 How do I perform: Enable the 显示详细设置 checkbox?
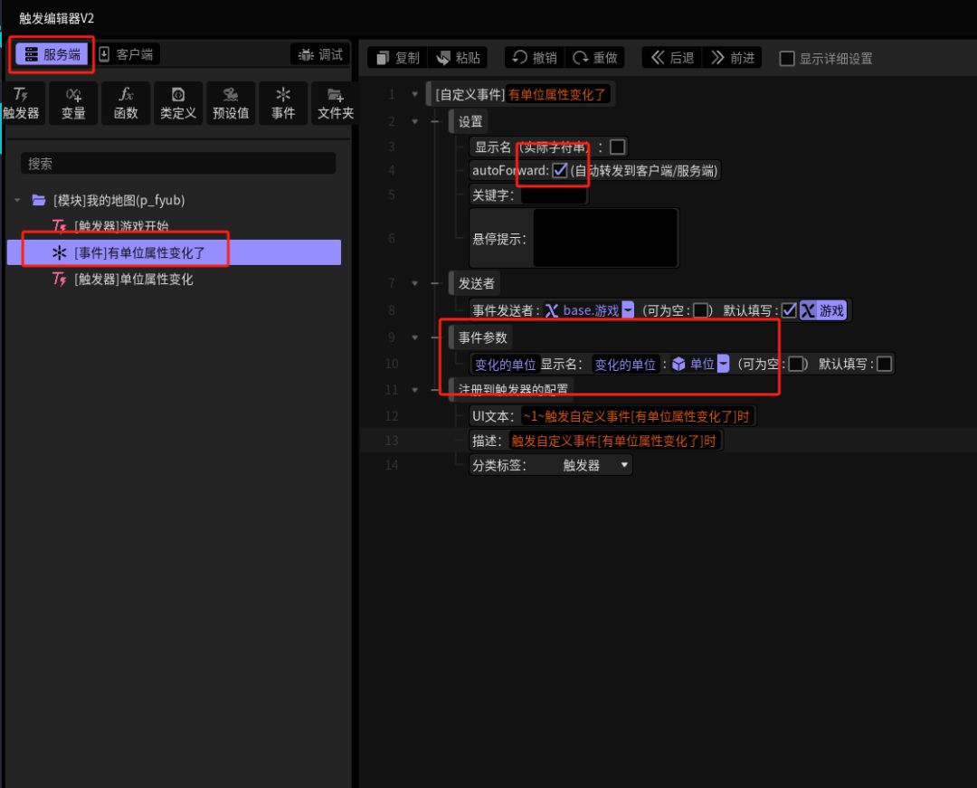coord(787,59)
